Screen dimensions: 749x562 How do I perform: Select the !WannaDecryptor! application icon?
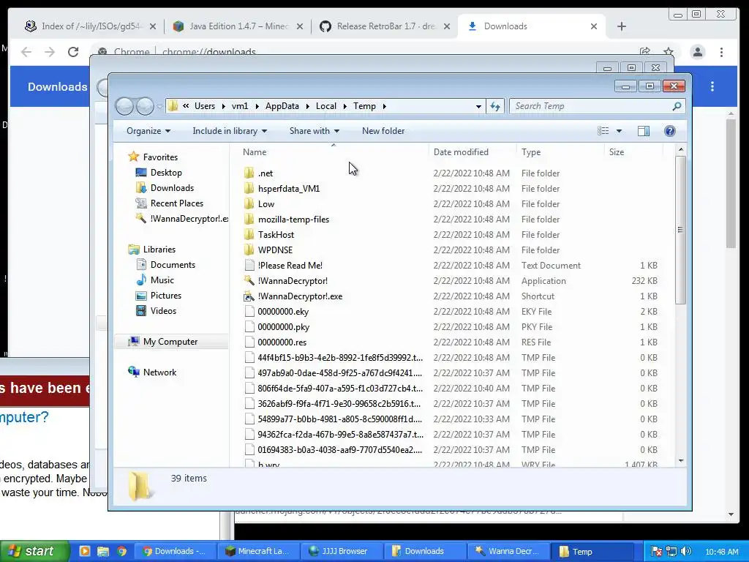[x=249, y=280]
